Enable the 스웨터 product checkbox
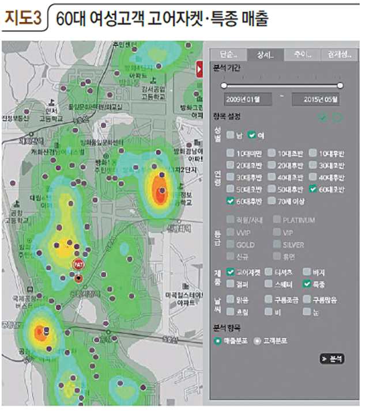Viewport: 369px width, 411px height. click(269, 284)
